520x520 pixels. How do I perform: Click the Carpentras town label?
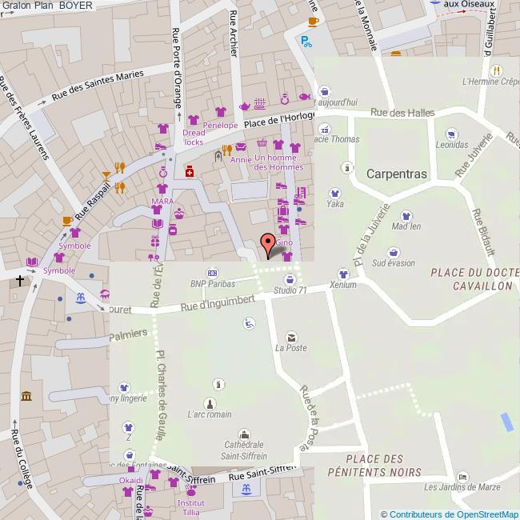397,174
